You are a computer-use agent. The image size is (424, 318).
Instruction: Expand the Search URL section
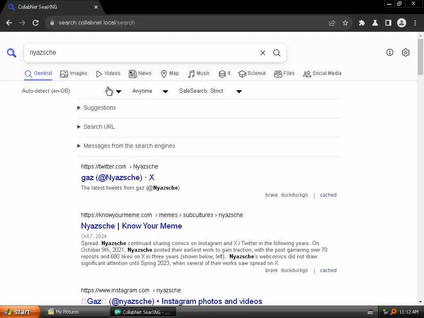pos(96,127)
